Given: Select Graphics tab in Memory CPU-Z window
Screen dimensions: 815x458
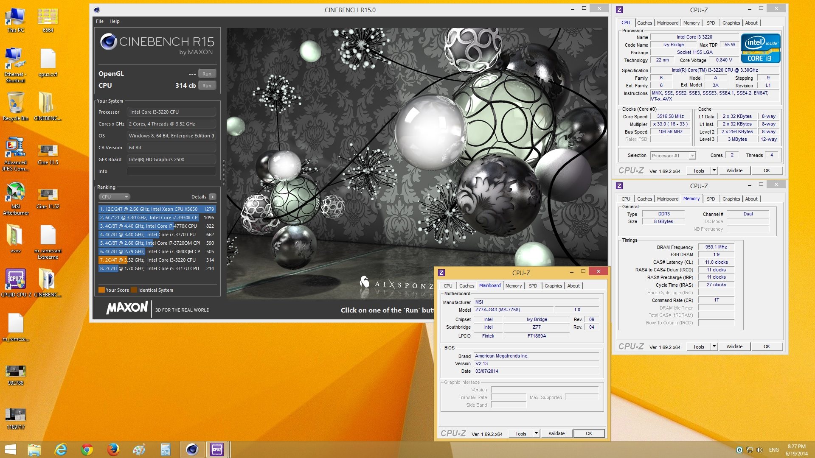Looking at the screenshot, I should coord(731,199).
